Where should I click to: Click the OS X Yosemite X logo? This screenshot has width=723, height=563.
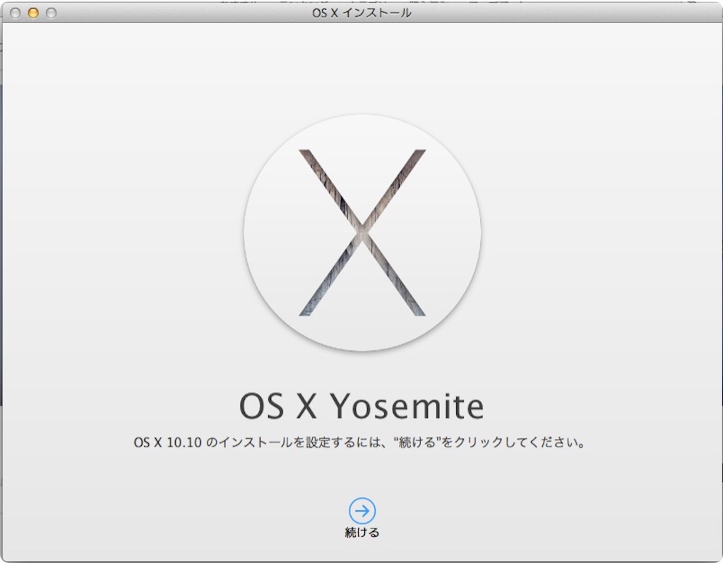coord(362,233)
